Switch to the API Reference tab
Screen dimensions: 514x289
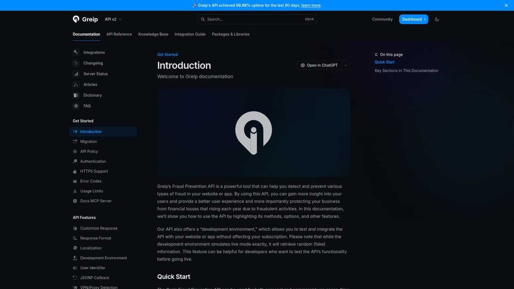(119, 34)
